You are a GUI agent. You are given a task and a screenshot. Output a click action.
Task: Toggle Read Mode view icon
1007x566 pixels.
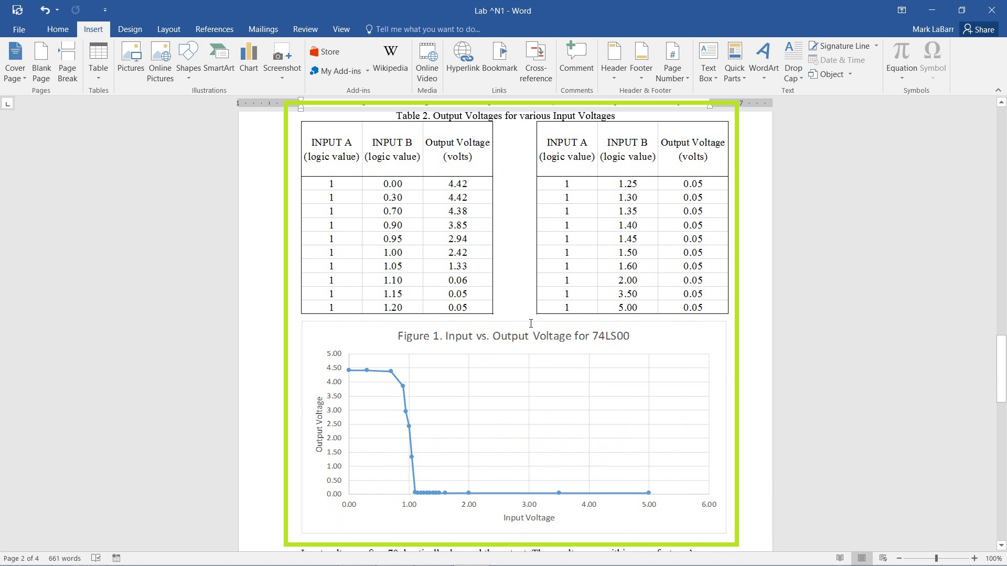(x=840, y=558)
